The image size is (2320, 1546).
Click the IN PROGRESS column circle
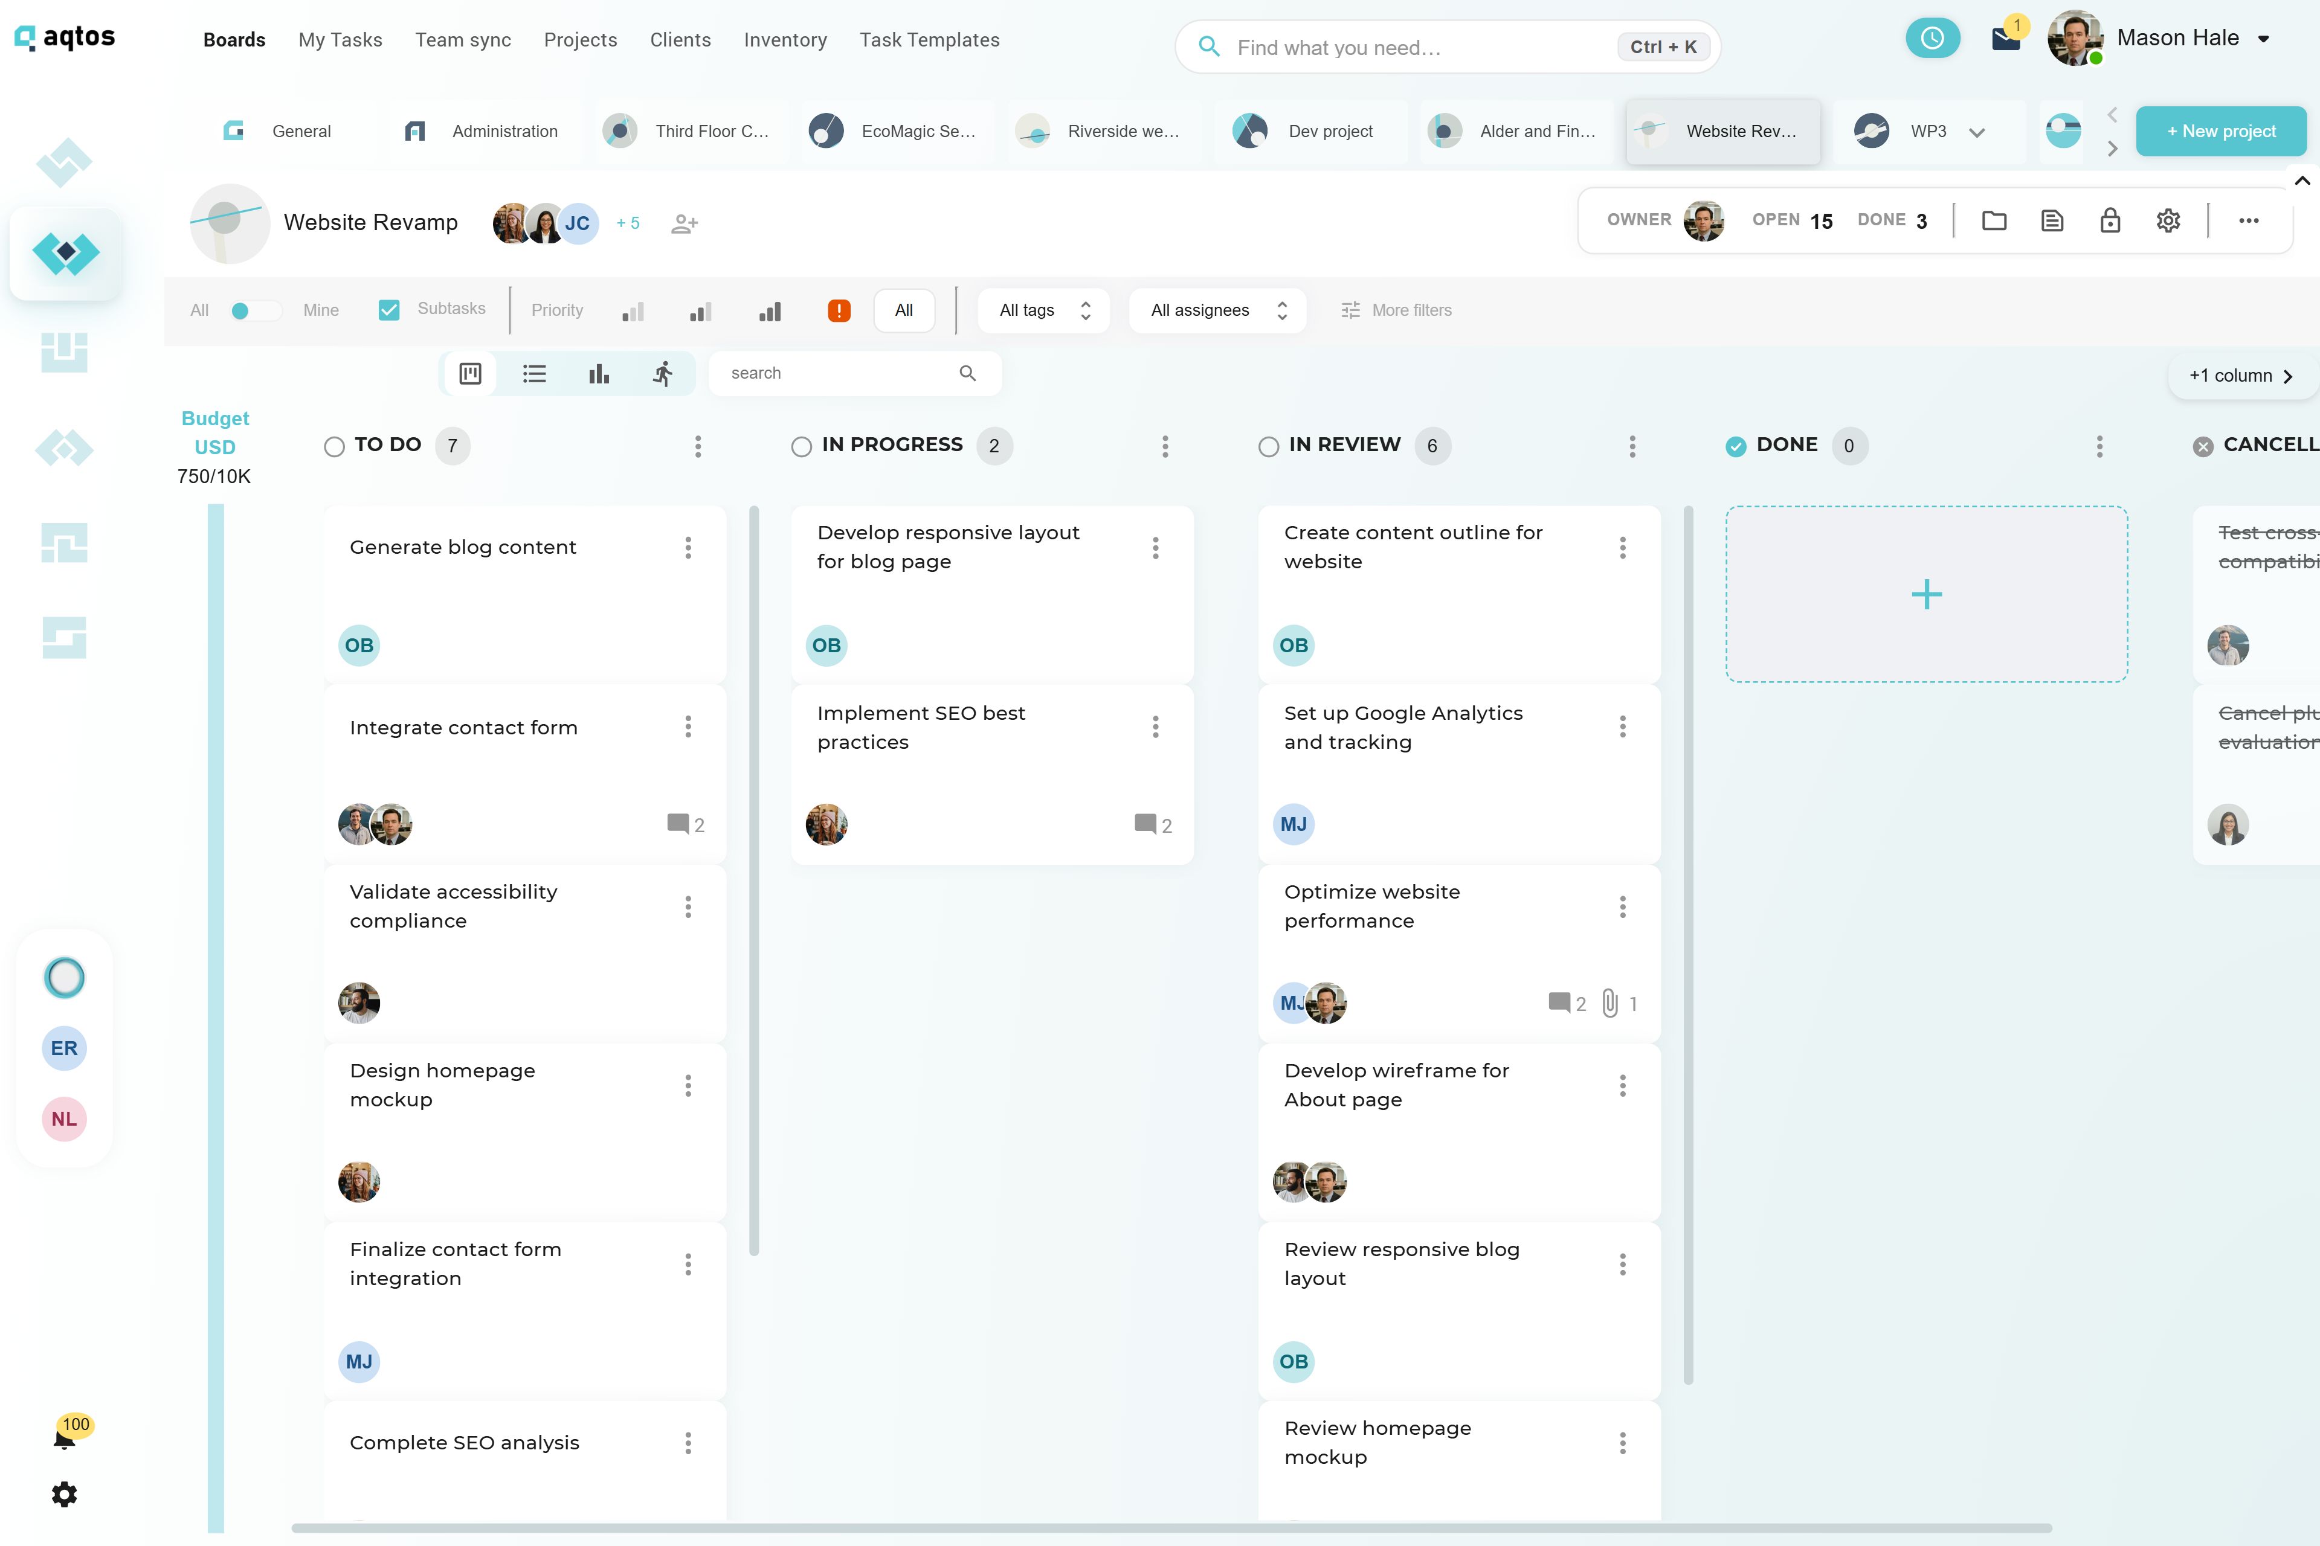coord(801,447)
